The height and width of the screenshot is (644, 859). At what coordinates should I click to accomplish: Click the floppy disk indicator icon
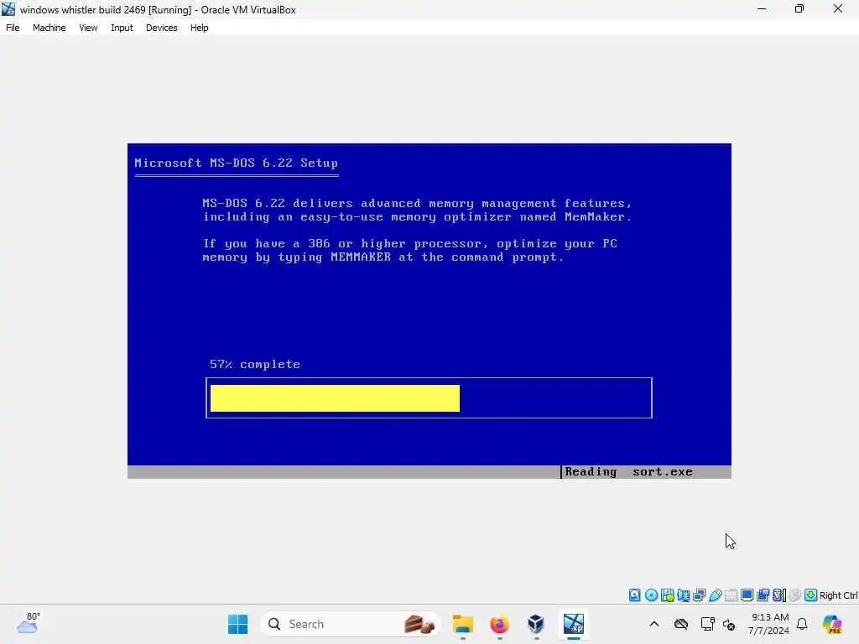click(667, 595)
